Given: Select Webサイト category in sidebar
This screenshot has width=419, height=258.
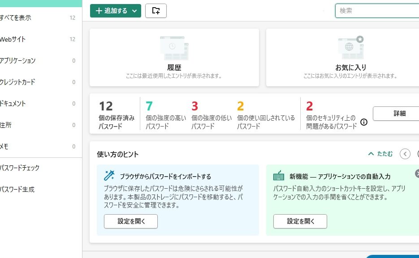Looking at the screenshot, I should coord(13,39).
